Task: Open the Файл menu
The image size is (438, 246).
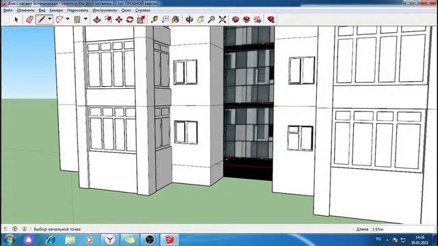Action: (x=8, y=10)
